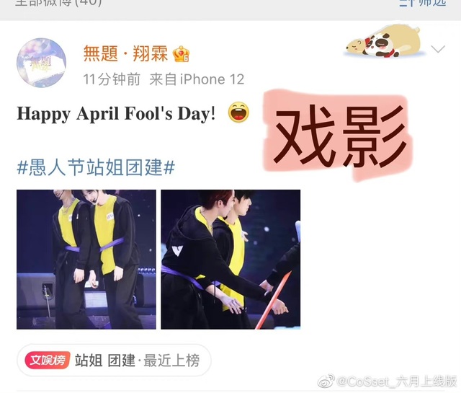Image resolution: width=461 pixels, height=393 pixels.
Task: Open the 站姐 团建·最近上榜 ranking pill
Action: [x=114, y=360]
